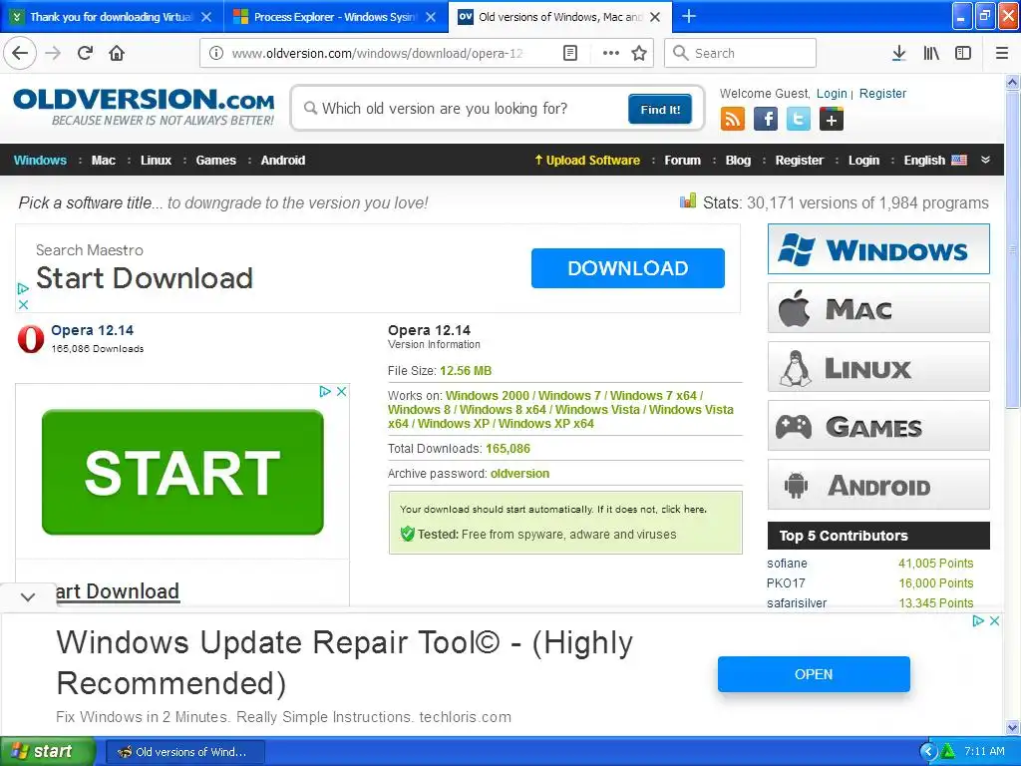Open the Linux nav menu item
This screenshot has height=766, width=1021.
click(x=156, y=161)
